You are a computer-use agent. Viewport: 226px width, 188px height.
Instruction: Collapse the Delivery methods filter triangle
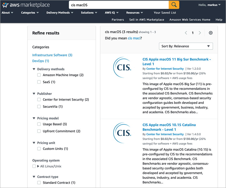(x=34, y=69)
